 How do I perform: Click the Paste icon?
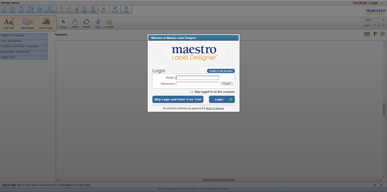click(93, 9)
